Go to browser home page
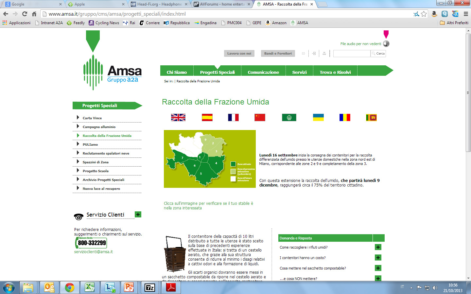 pyautogui.click(x=34, y=14)
